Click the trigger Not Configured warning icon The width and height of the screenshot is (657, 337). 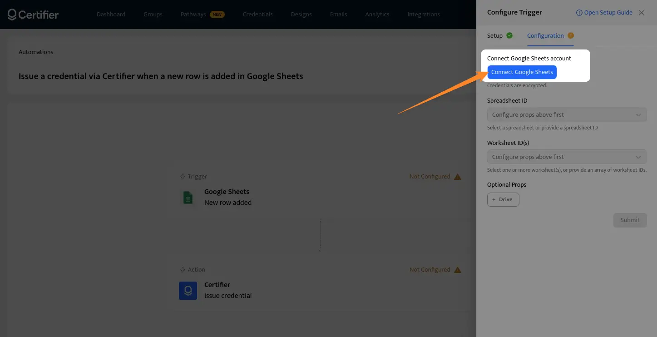coord(458,177)
